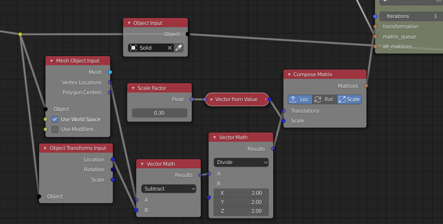
Task: Click the Use World Space input socket
Action: pos(45,119)
